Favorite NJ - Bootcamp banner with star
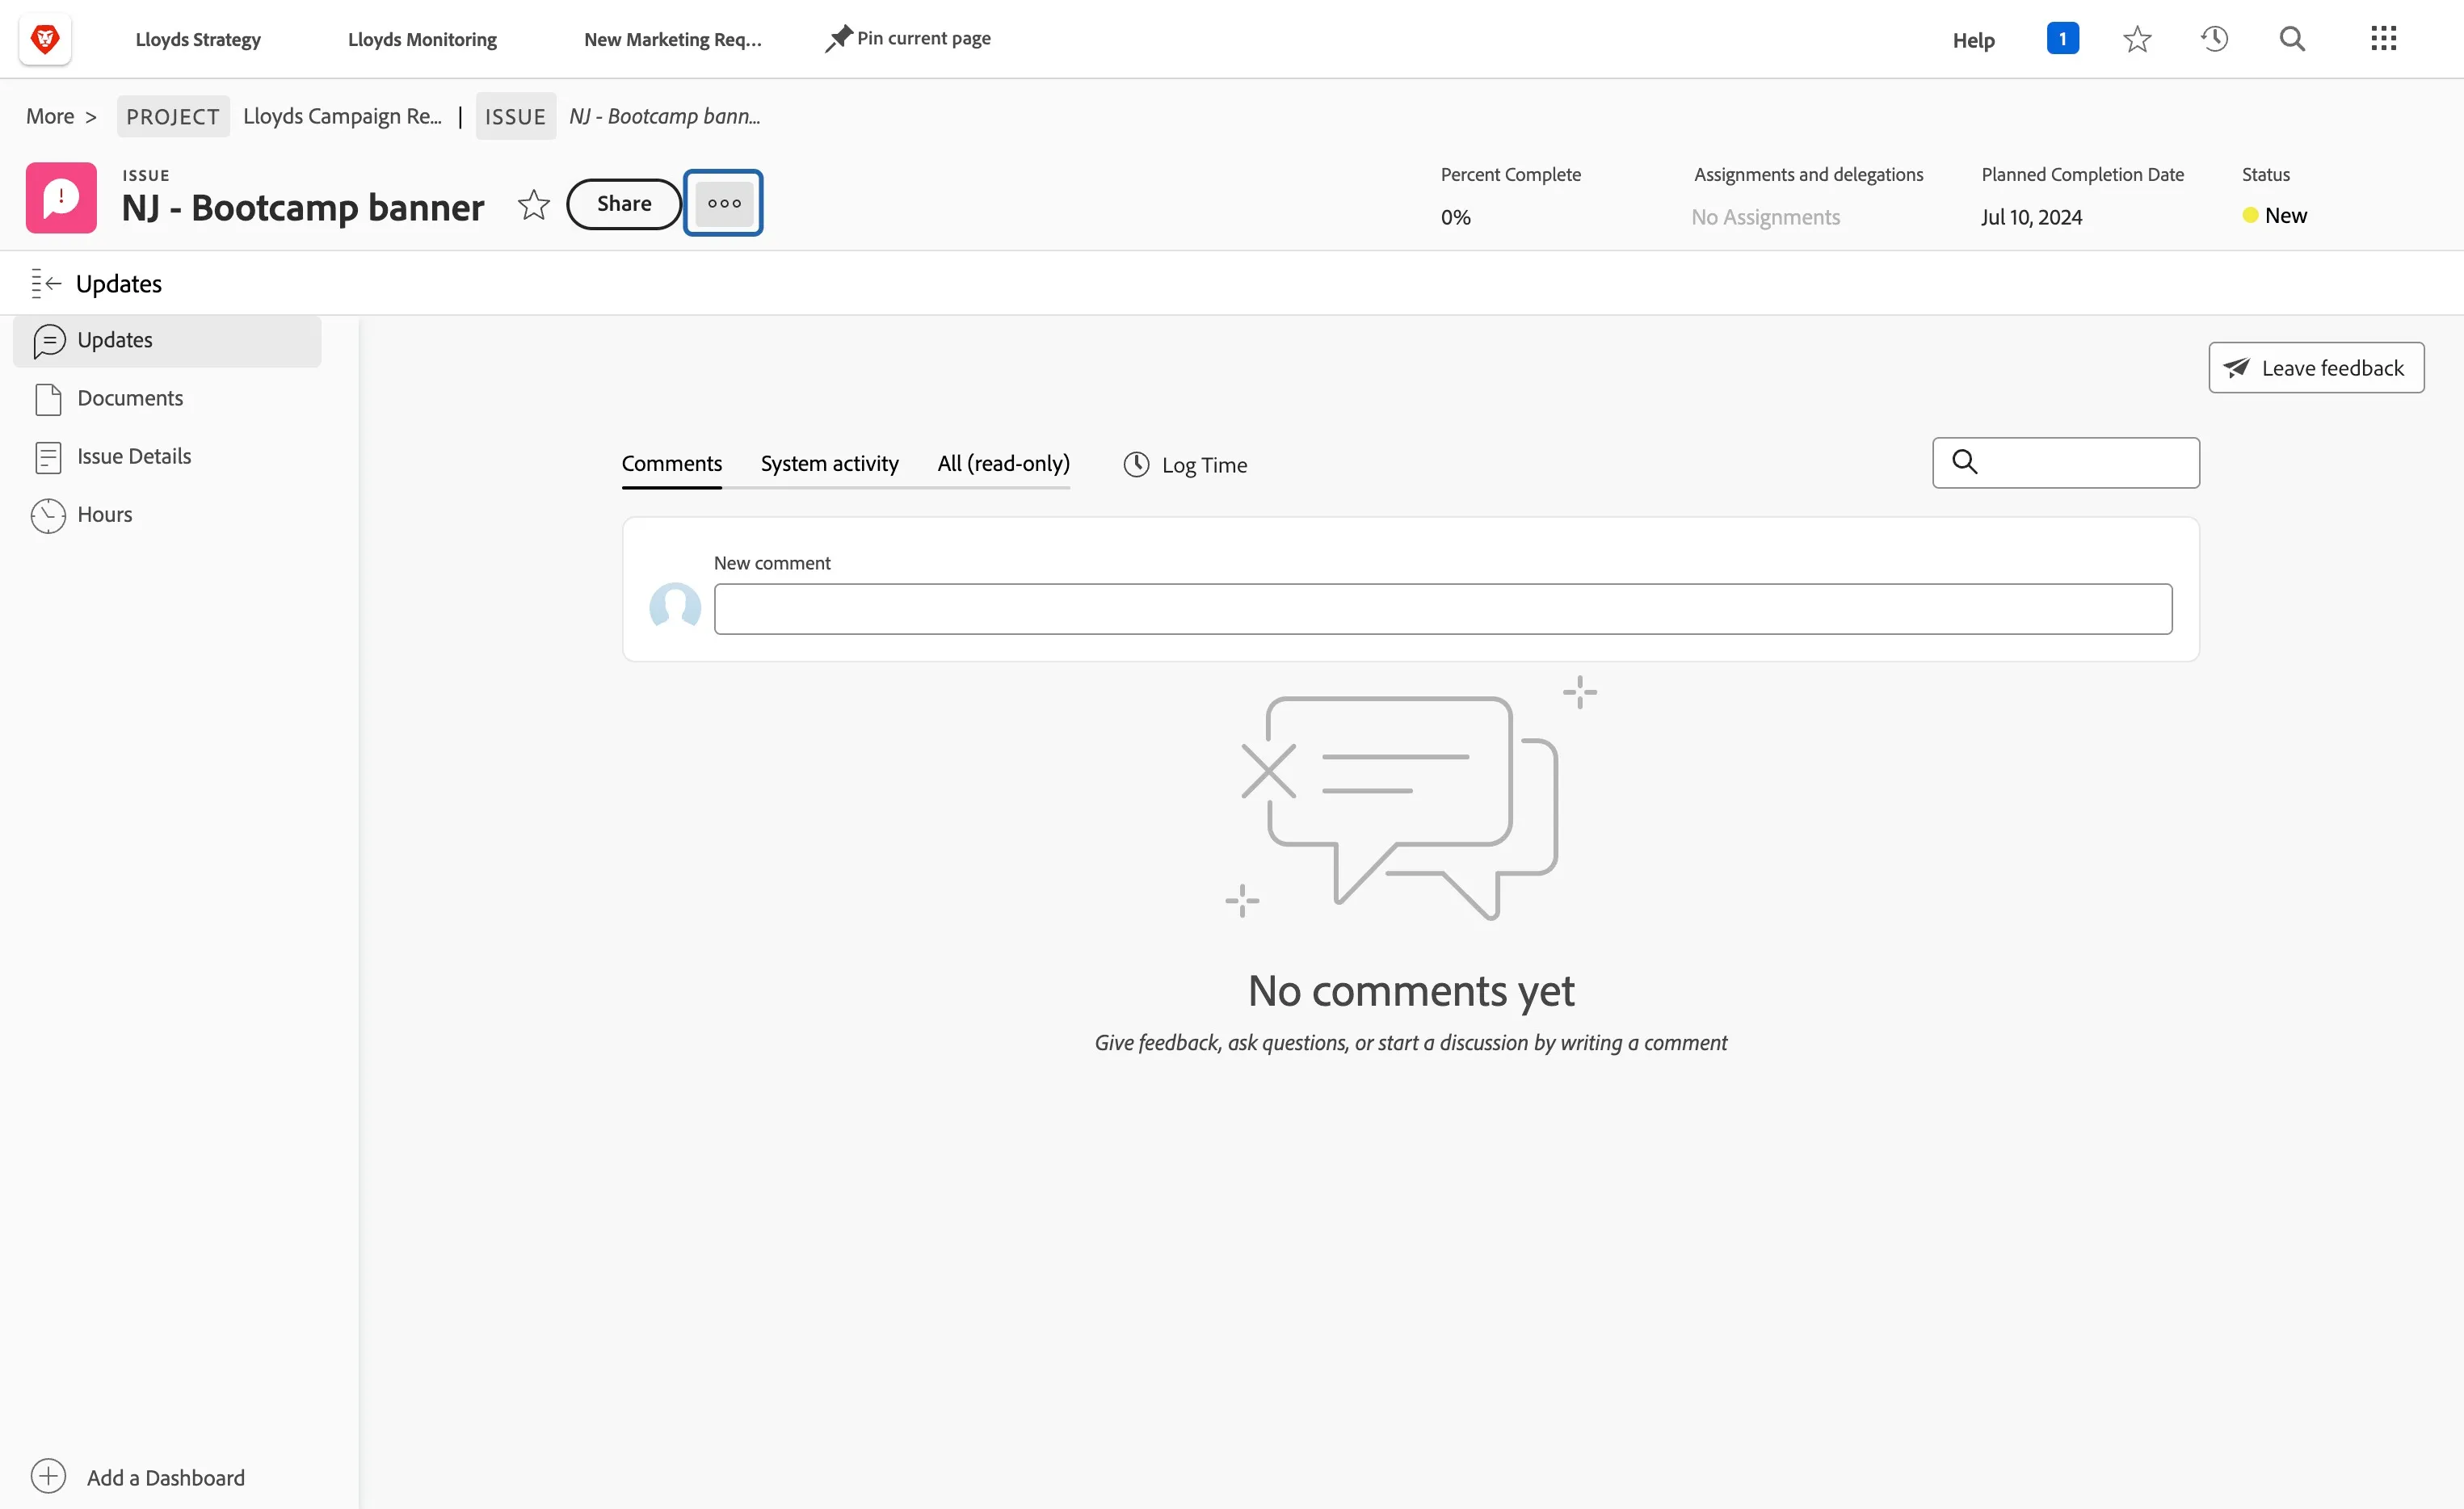The image size is (2464, 1509). pos(534,204)
